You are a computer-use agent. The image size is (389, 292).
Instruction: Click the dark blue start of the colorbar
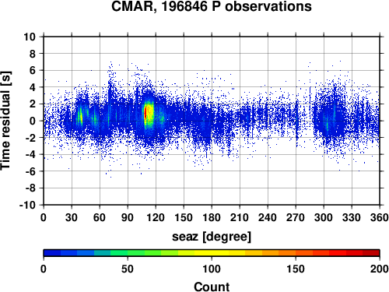point(52,253)
